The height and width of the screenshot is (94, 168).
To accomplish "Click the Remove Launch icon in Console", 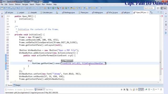I will pyautogui.click(x=124, y=90).
